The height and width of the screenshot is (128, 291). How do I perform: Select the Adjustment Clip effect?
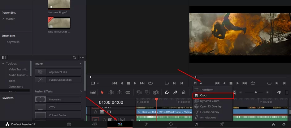tap(58, 72)
